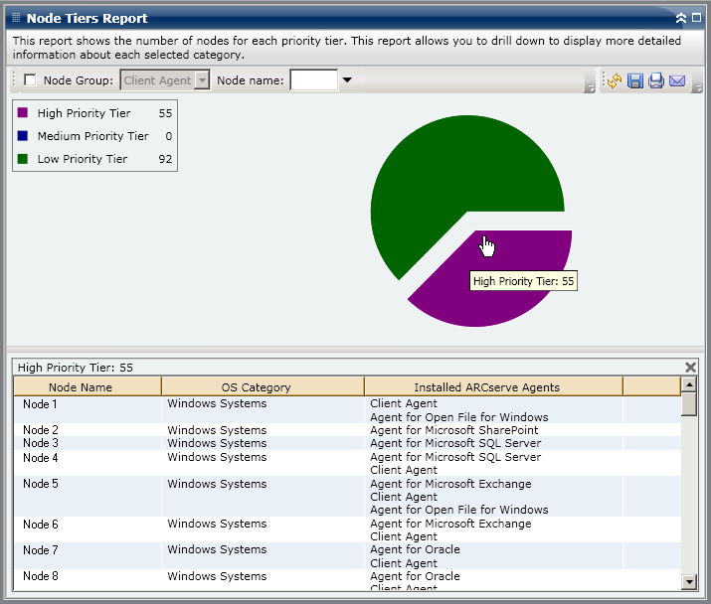Click the print report icon
This screenshot has width=711, height=604.
656,80
